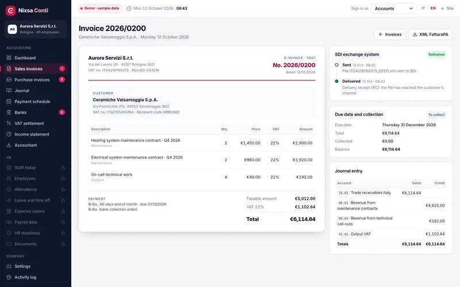Click the Banks building icon

click(9, 113)
